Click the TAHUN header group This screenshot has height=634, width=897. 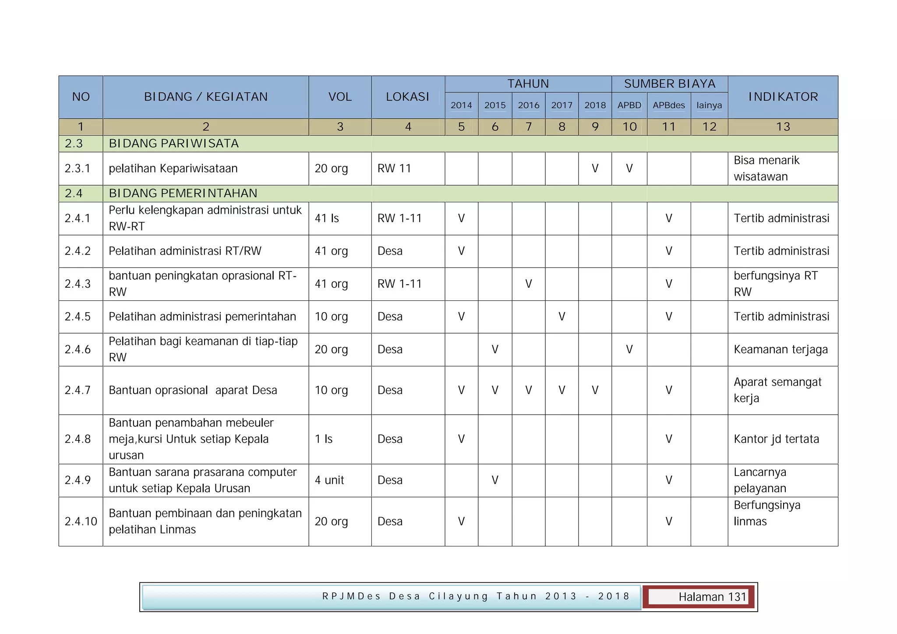(528, 84)
